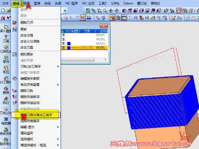Viewport: 199px width, 149px height.
Task: Click the 零件 (Part) icon in the NC guide
Action: pyautogui.click(x=6, y=59)
